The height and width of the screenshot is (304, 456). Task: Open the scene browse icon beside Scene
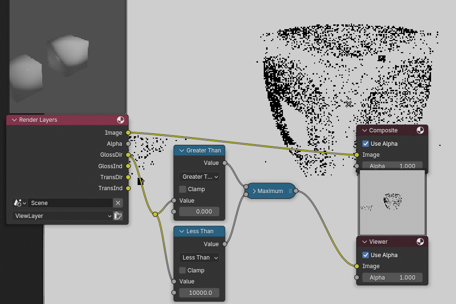pyautogui.click(x=20, y=203)
